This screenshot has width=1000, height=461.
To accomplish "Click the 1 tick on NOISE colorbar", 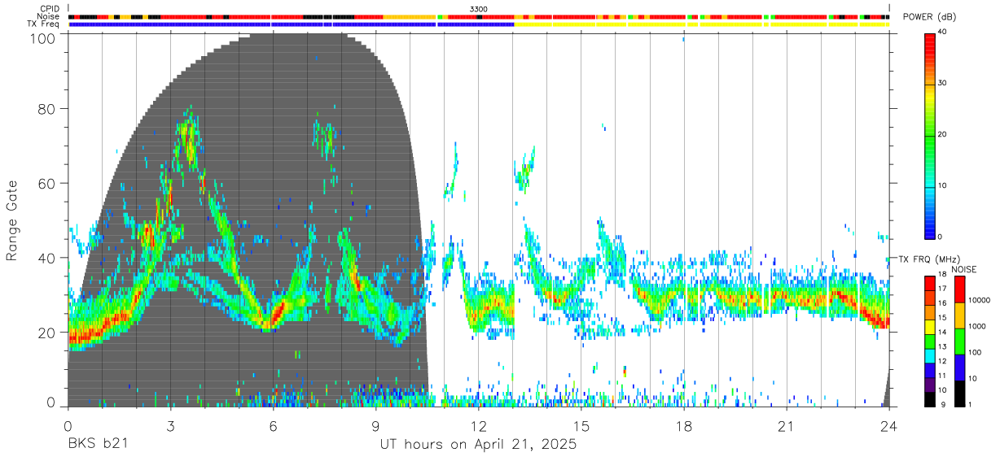I will coord(970,404).
